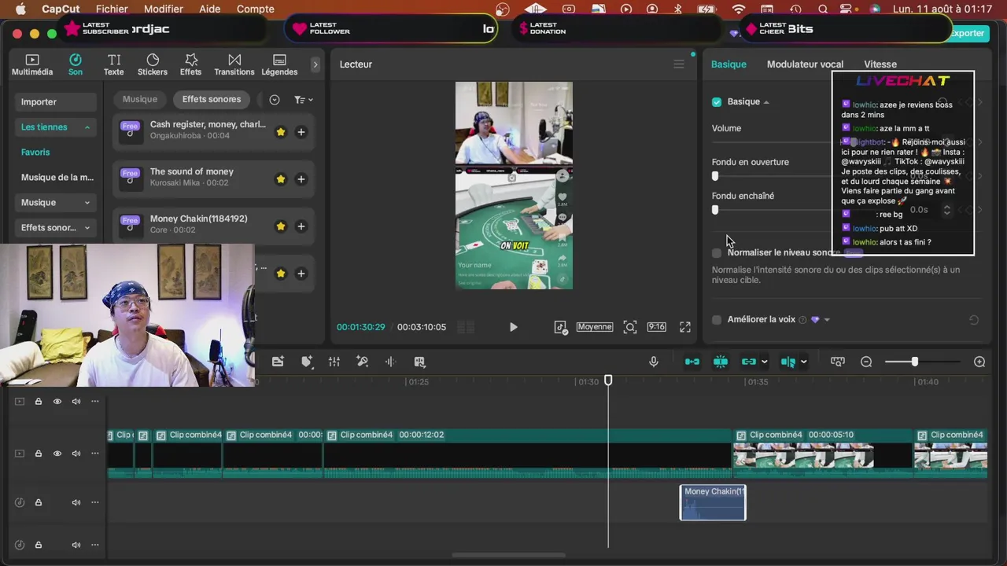1007x566 pixels.
Task: Lock the Clip combiné4 video track
Action: (x=38, y=454)
